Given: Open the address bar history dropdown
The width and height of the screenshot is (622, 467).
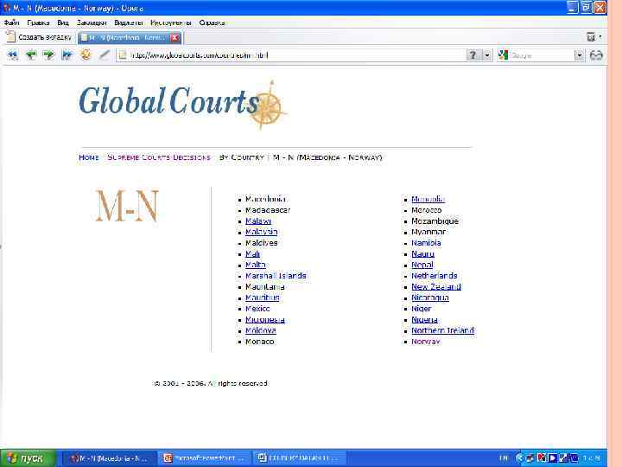Looking at the screenshot, I should (487, 55).
